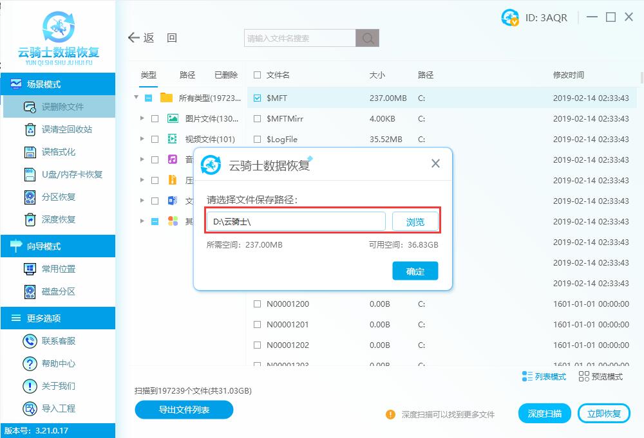Click the audio music note type icon
The height and width of the screenshot is (438, 644).
pyautogui.click(x=173, y=159)
